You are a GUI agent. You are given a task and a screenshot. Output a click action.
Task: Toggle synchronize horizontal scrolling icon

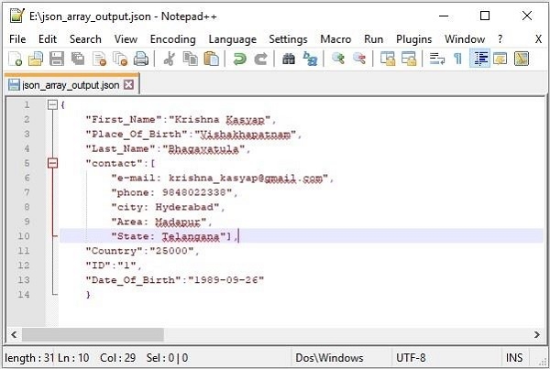click(409, 59)
